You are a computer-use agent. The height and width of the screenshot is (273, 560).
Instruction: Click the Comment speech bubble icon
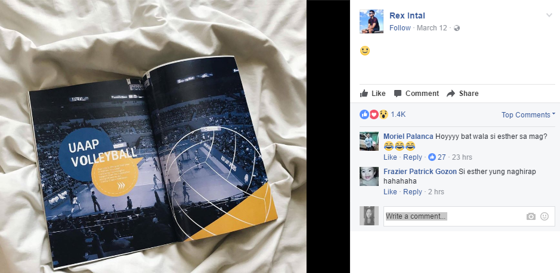(x=398, y=94)
